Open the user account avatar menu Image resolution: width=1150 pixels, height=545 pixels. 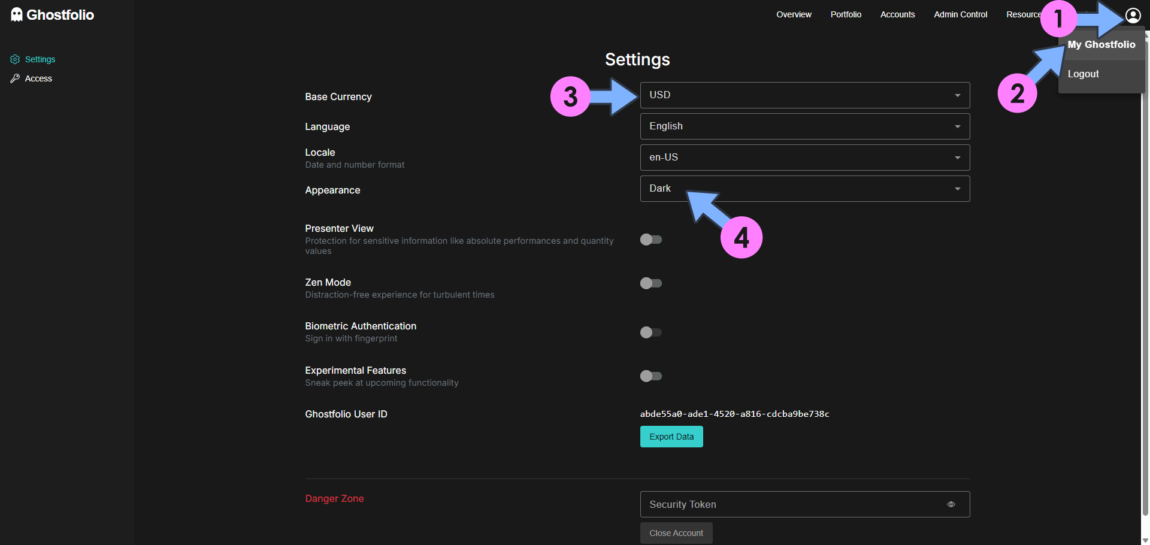click(x=1133, y=15)
